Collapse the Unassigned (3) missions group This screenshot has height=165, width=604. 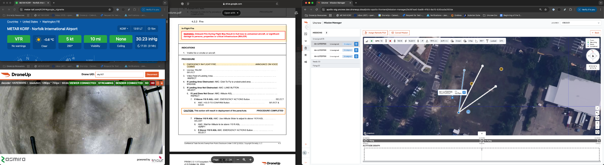335,39
